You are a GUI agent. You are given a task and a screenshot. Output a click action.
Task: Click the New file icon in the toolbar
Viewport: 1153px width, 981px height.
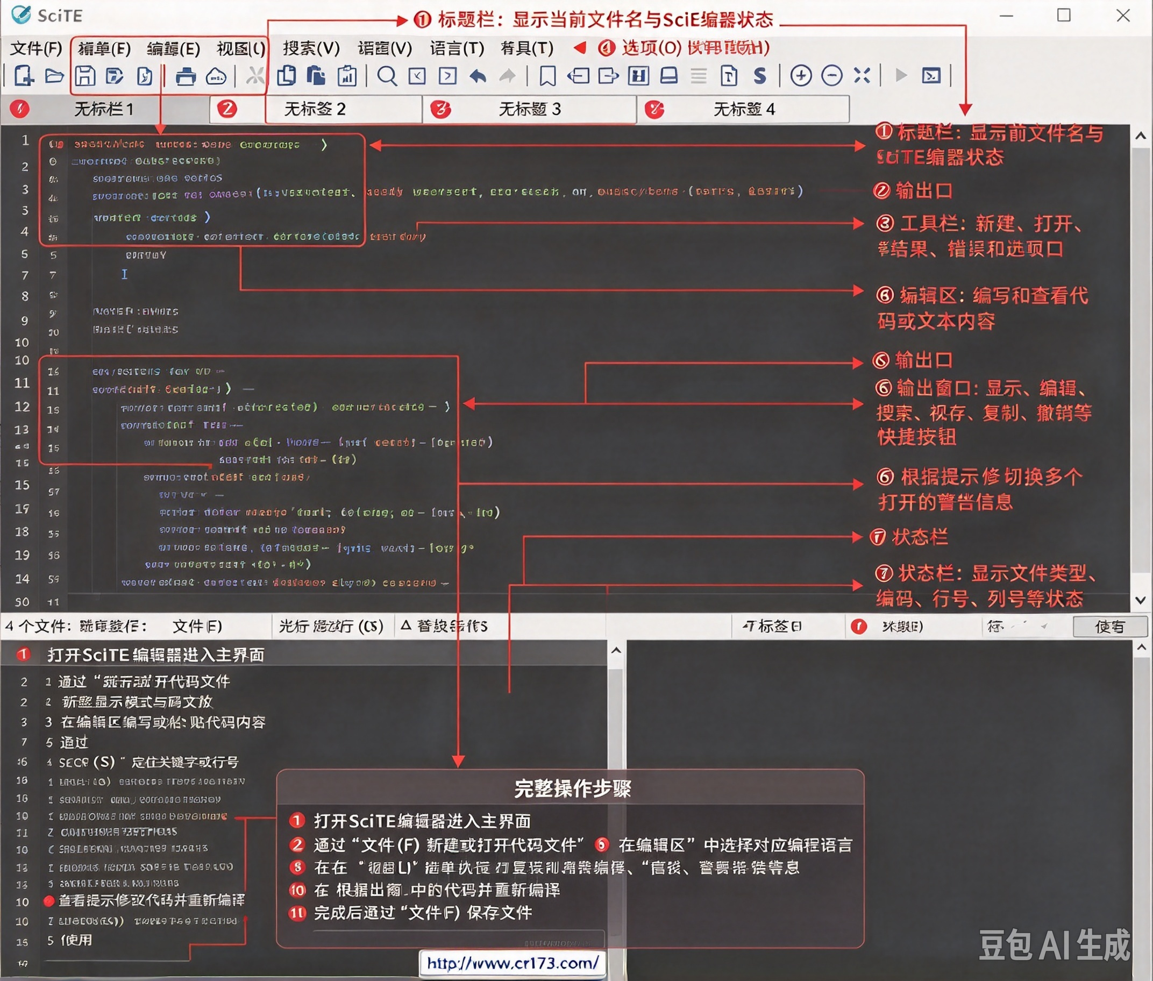24,76
